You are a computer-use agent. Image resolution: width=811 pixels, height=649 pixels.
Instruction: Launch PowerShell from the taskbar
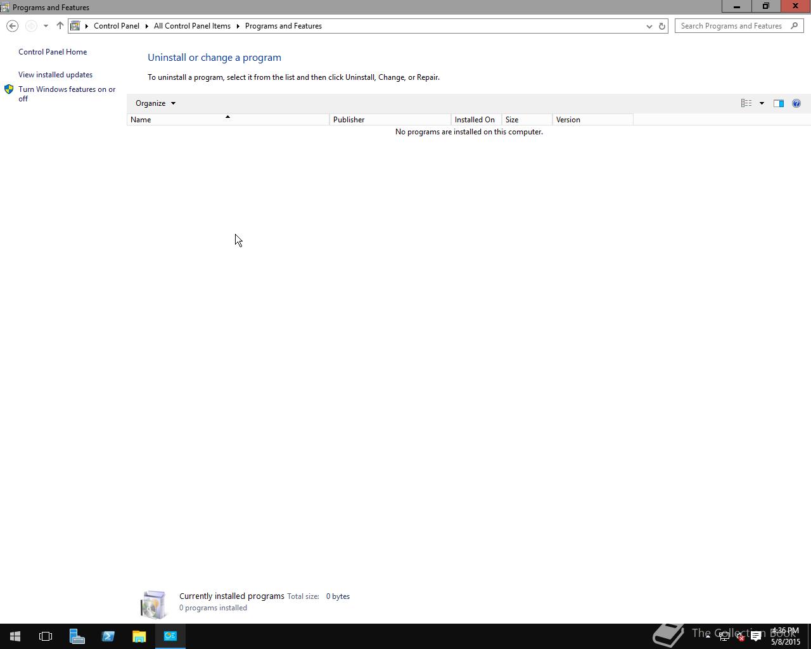point(108,636)
